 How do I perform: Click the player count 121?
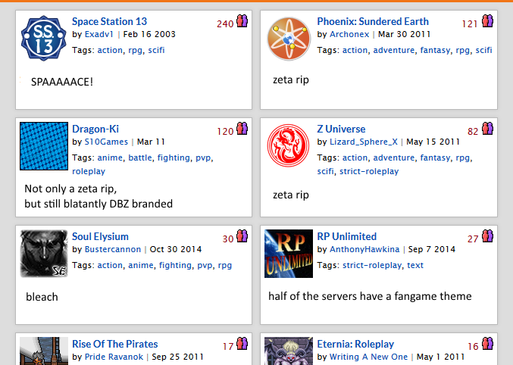pos(470,24)
